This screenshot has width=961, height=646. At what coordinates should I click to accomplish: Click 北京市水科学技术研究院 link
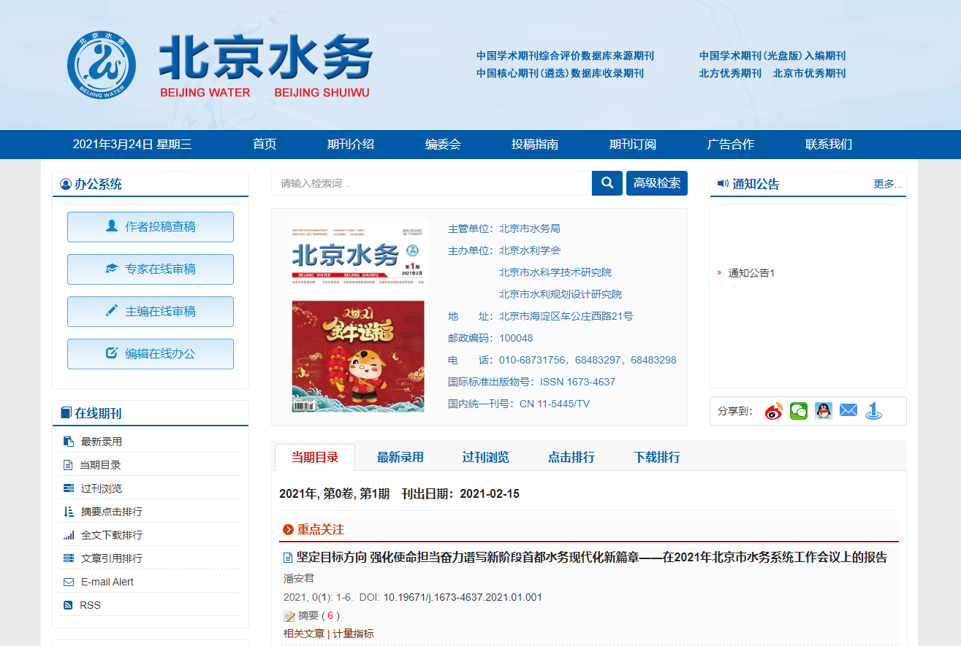[555, 272]
